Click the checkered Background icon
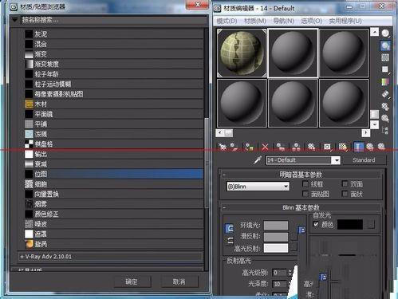Viewport: 398px width, 299px height. [x=385, y=57]
